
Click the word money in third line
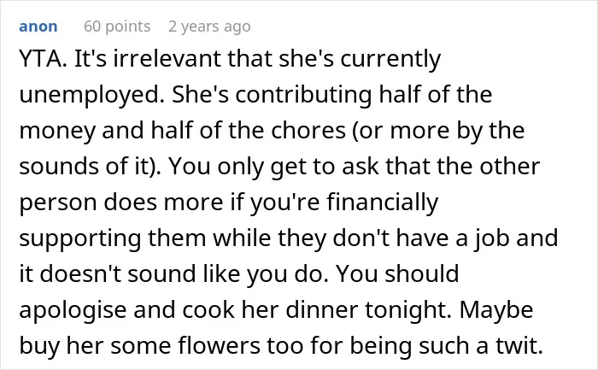pos(57,132)
